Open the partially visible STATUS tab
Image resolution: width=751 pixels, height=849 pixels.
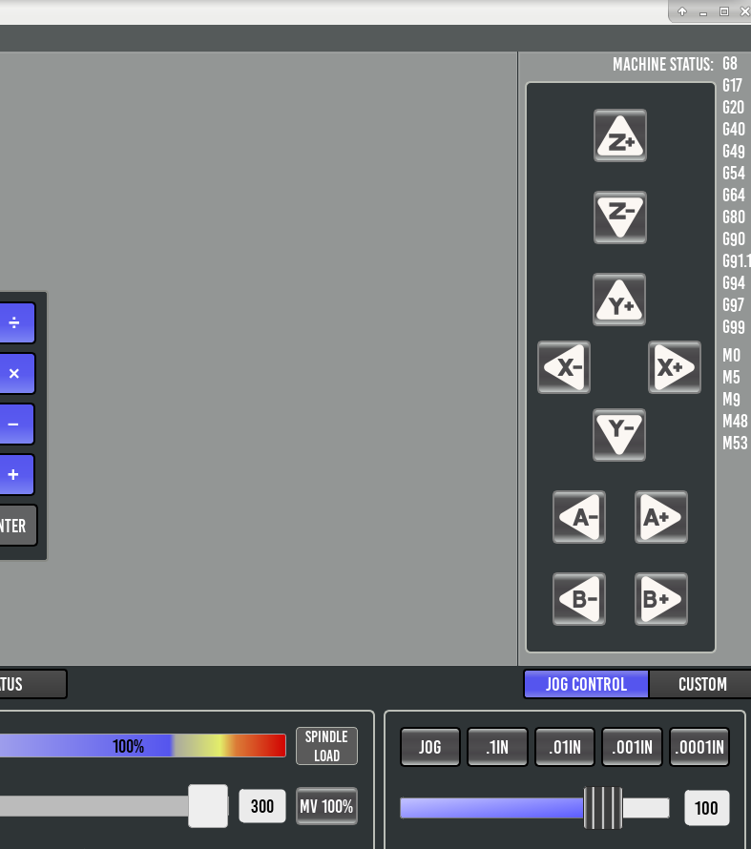[32, 684]
